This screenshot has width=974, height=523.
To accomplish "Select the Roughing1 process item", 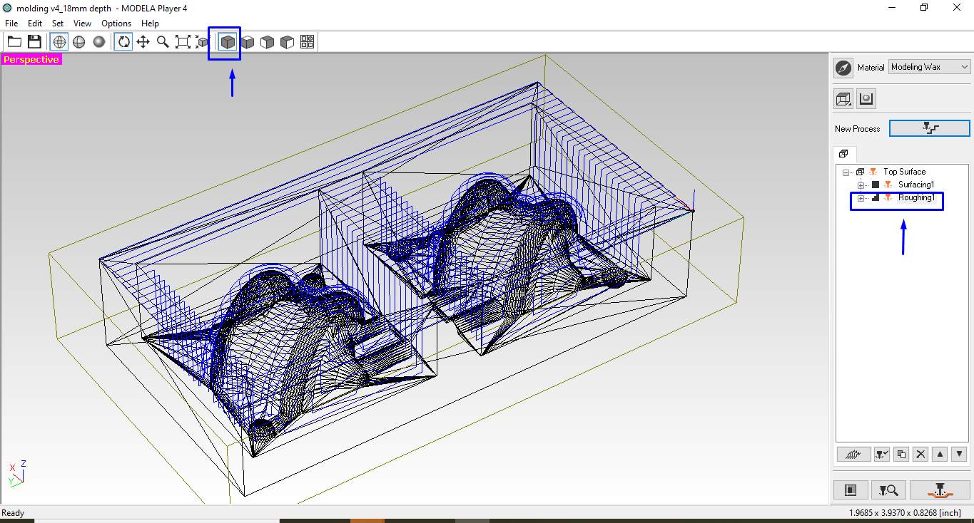I will [916, 198].
